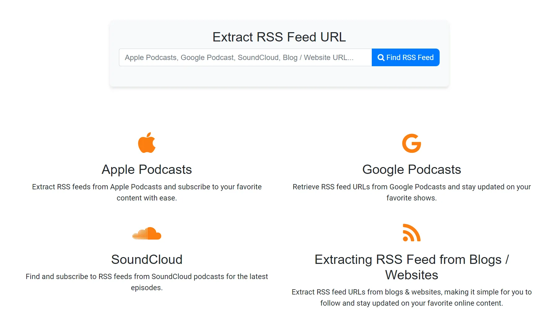Viewport: 553px width, 314px height.
Task: Click the text "Extract RSS feed URLs from blogs & websites"
Action: tap(366, 292)
